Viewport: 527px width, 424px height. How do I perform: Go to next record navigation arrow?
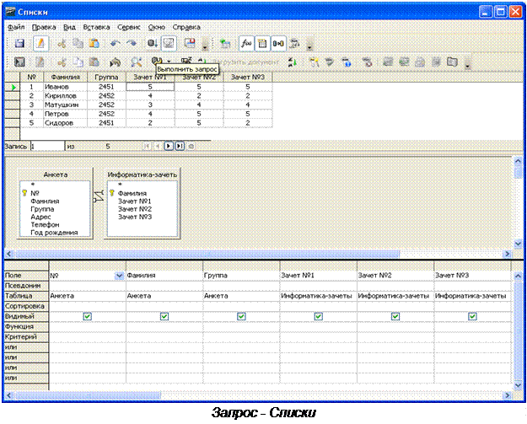pyautogui.click(x=169, y=146)
